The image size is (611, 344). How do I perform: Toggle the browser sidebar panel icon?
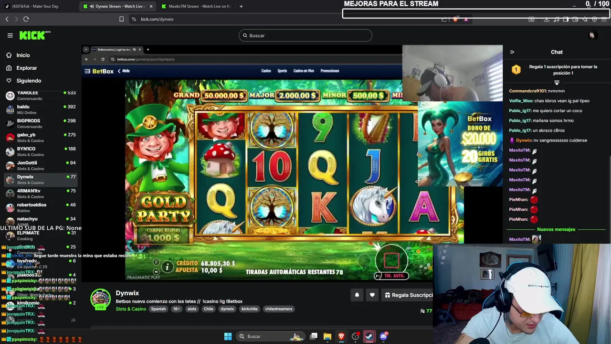pyautogui.click(x=566, y=19)
